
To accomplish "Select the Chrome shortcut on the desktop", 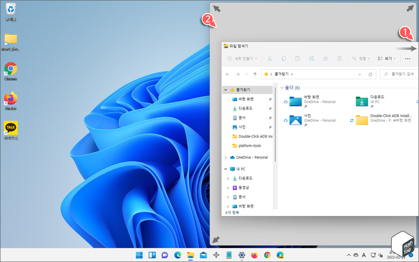I will click(x=11, y=71).
